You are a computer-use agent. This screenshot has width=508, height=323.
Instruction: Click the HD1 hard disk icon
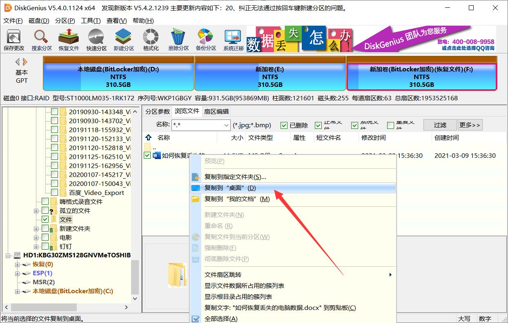(18, 255)
